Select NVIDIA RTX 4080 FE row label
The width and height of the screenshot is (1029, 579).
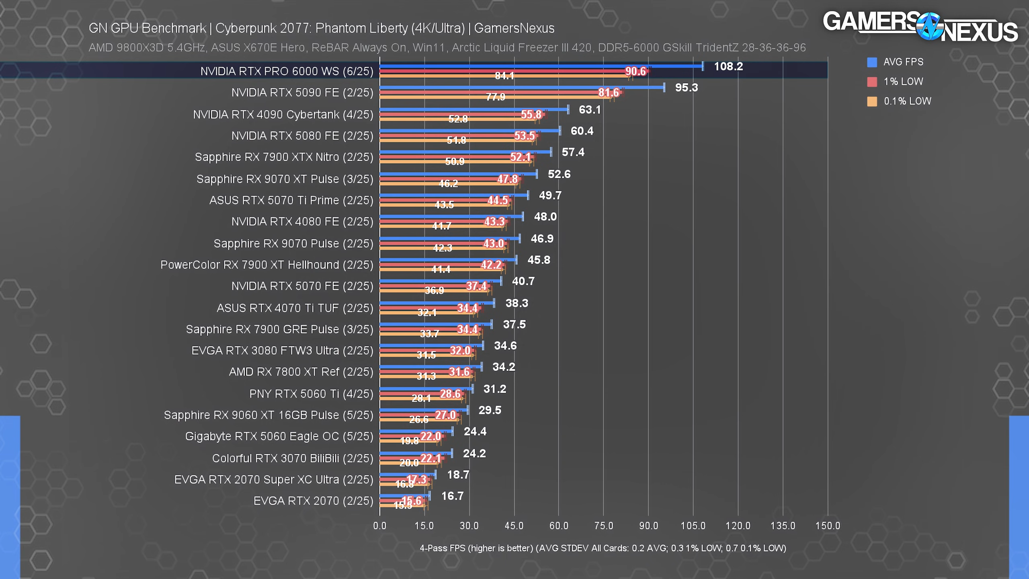(302, 222)
